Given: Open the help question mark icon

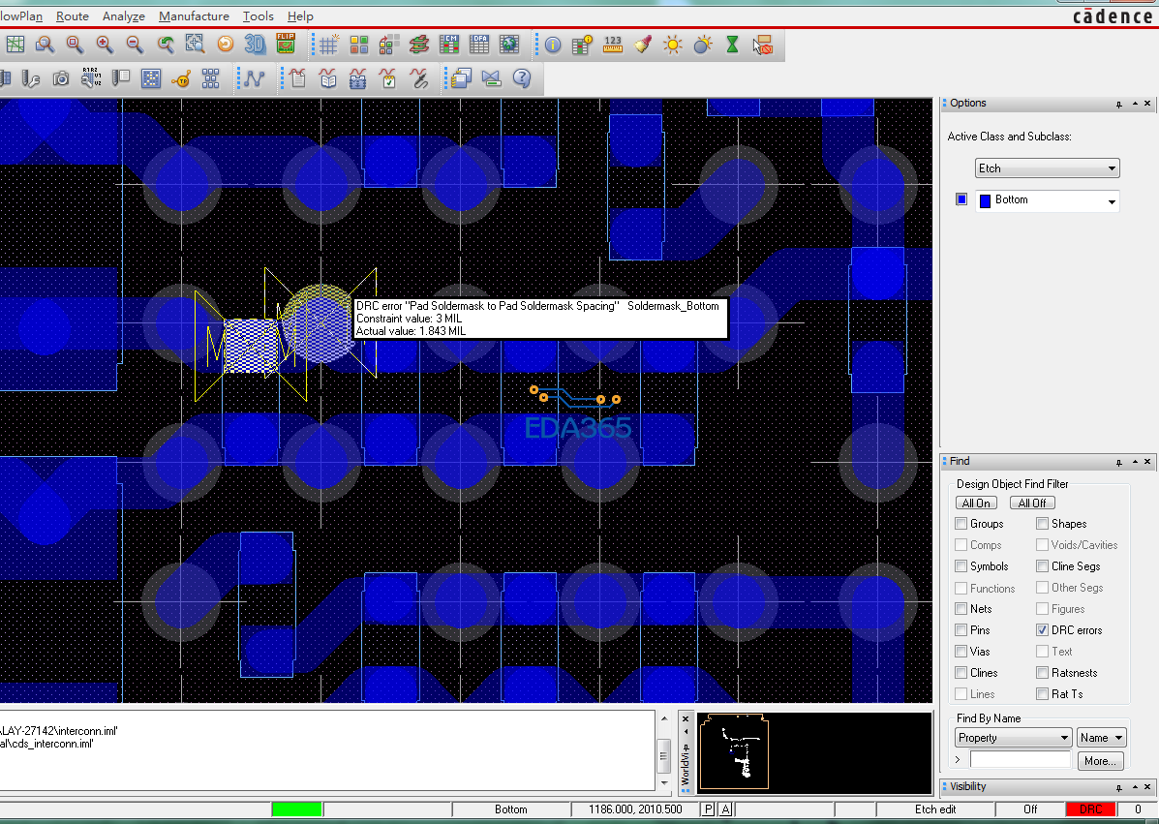Looking at the screenshot, I should 522,78.
